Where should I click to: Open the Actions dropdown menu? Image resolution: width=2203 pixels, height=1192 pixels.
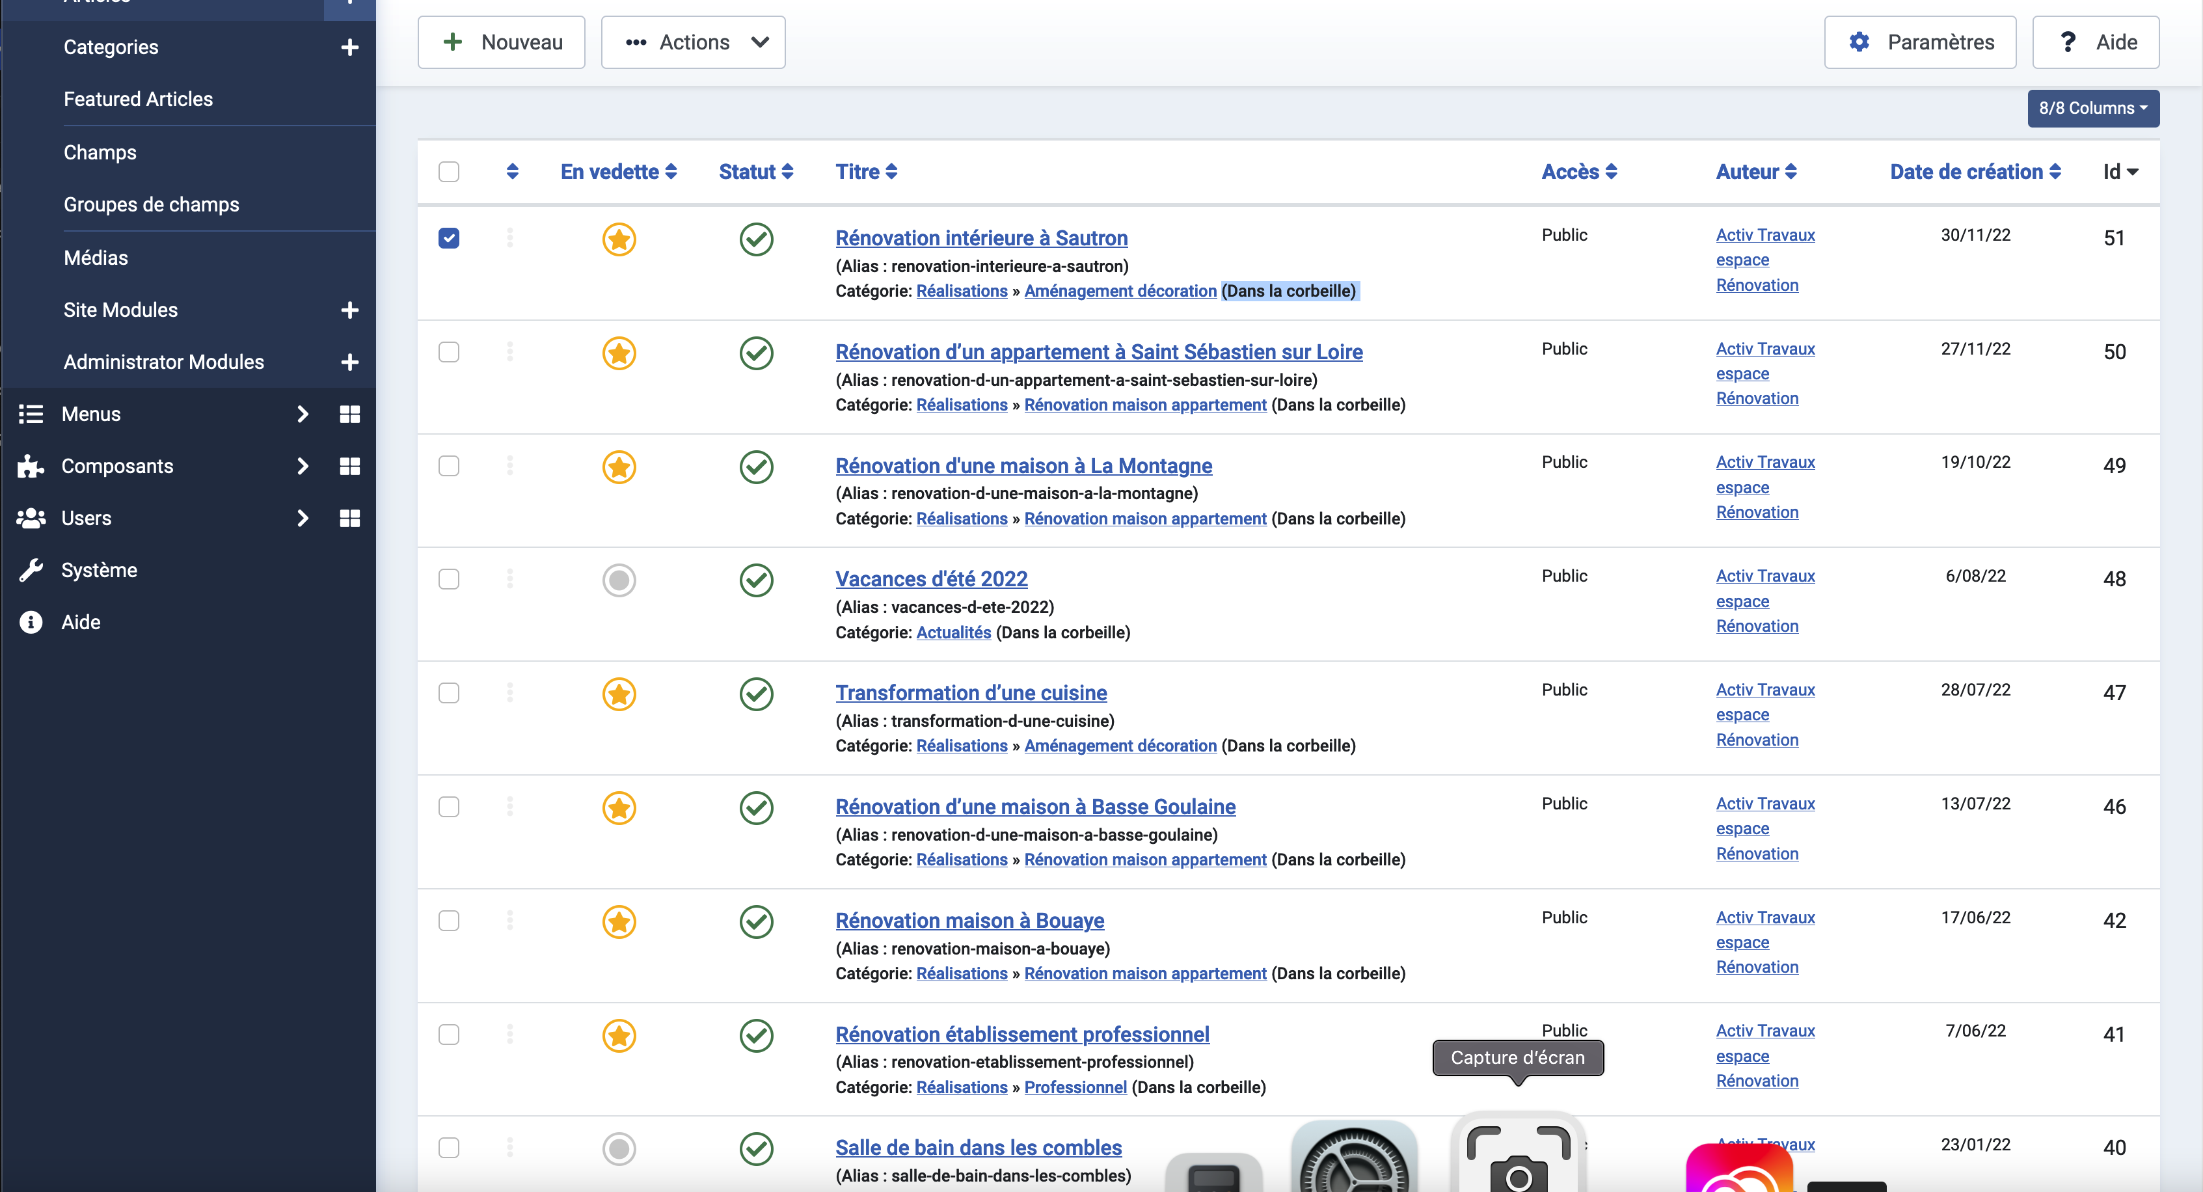point(693,42)
